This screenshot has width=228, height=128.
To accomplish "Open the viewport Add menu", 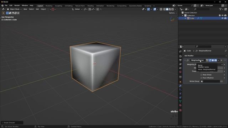I will click(x=37, y=9).
